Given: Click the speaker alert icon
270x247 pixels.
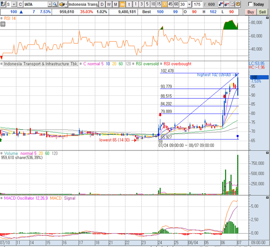Looking at the screenshot, I should click(x=62, y=4).
